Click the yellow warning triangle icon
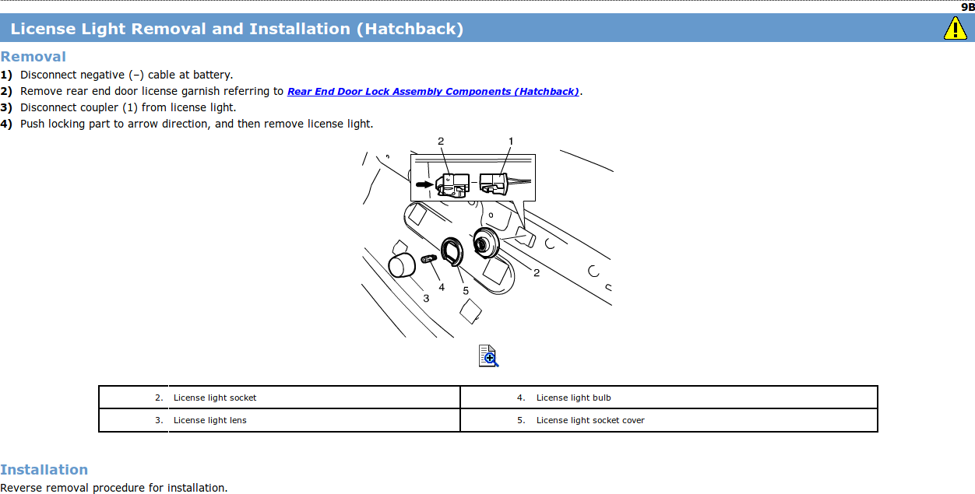This screenshot has width=975, height=494. [x=955, y=29]
